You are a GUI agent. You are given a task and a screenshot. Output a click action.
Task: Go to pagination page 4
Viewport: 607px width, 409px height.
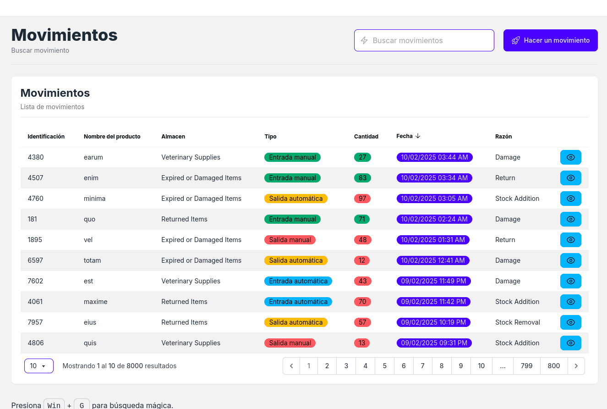tap(366, 366)
